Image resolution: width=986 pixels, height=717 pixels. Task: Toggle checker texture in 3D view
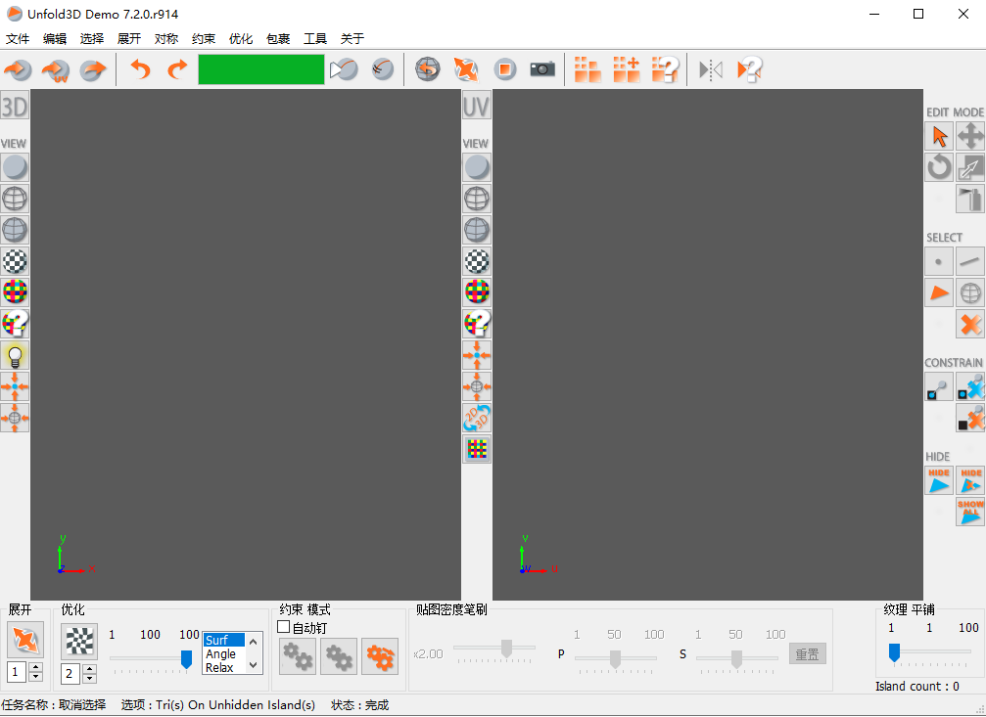coord(15,261)
